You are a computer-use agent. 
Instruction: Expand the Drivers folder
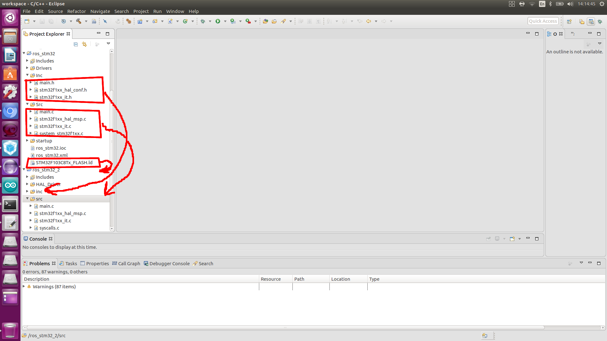click(28, 68)
